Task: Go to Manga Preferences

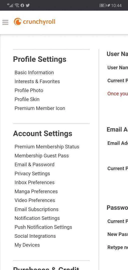Action: [x=36, y=191]
